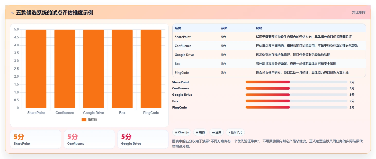
Task: Click the SharePoint bar in the chart
Action: pyautogui.click(x=36, y=69)
